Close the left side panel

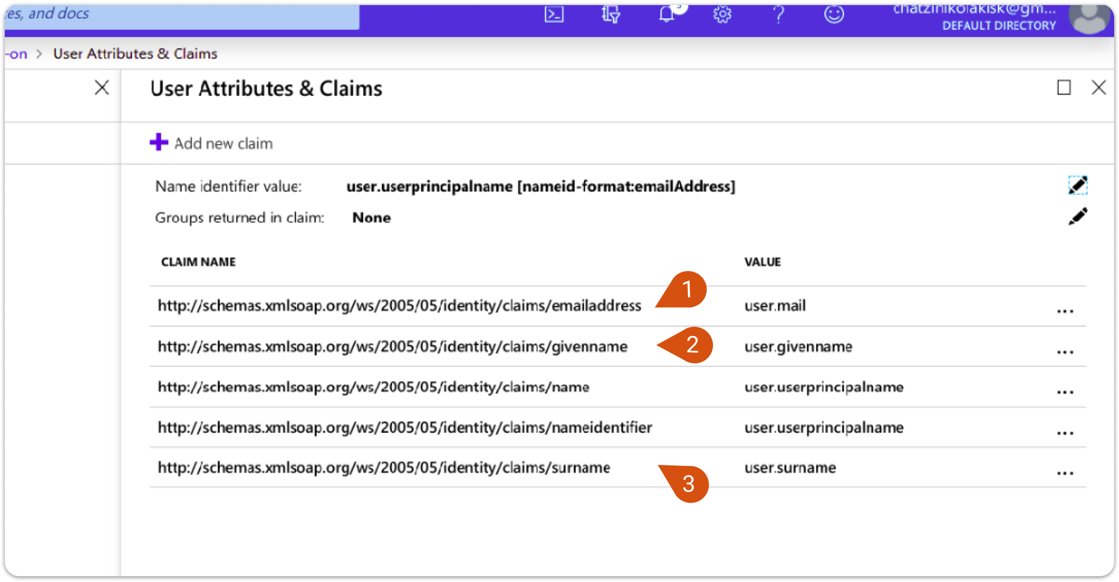click(102, 88)
